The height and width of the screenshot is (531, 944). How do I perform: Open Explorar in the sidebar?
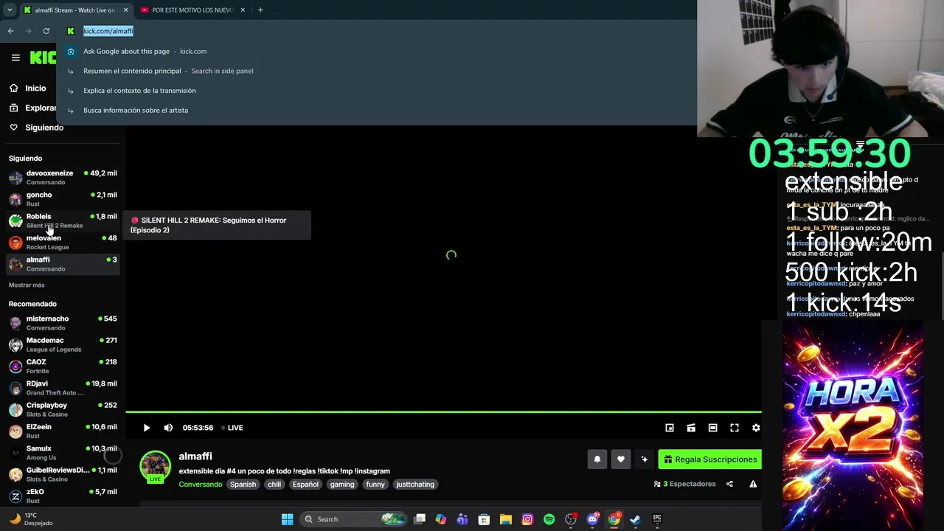click(x=32, y=108)
